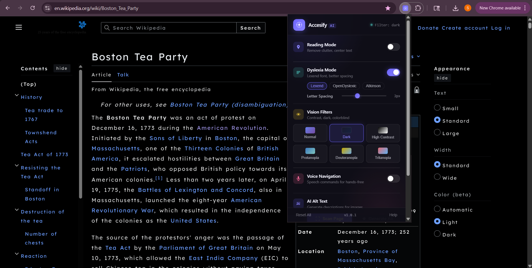532x268 pixels.
Task: Click the Voice Navigation microphone icon
Action: click(x=298, y=179)
